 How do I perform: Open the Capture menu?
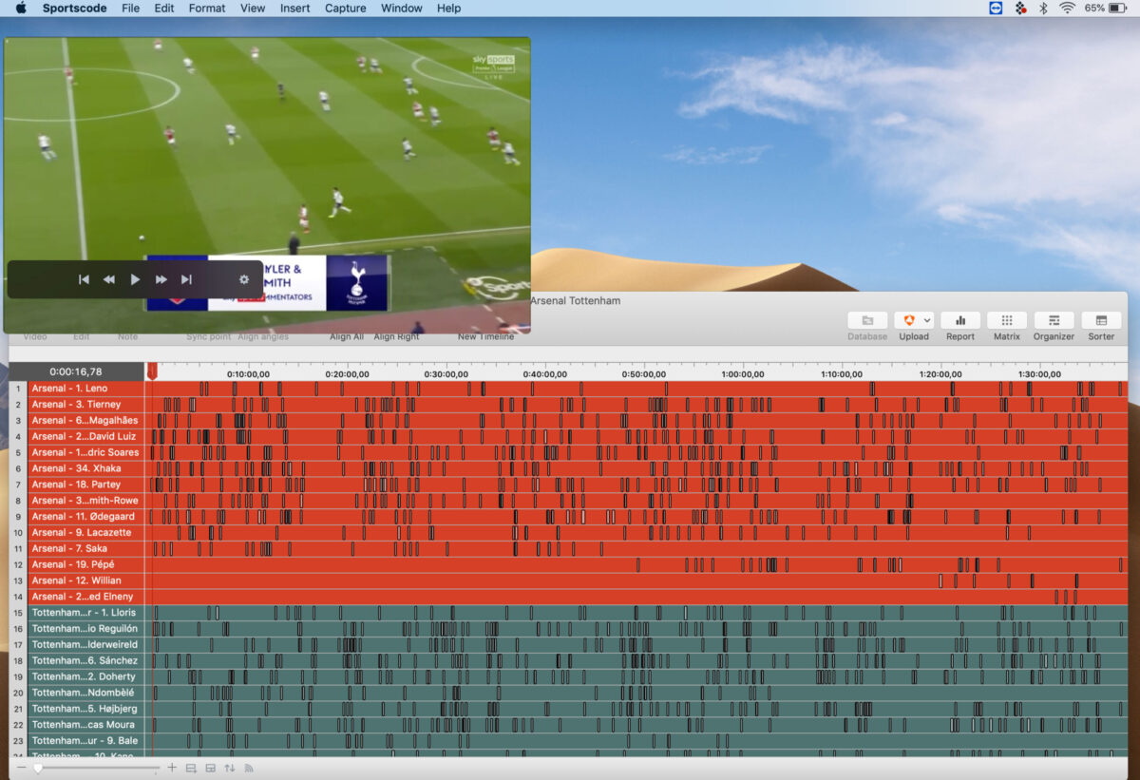(x=345, y=8)
